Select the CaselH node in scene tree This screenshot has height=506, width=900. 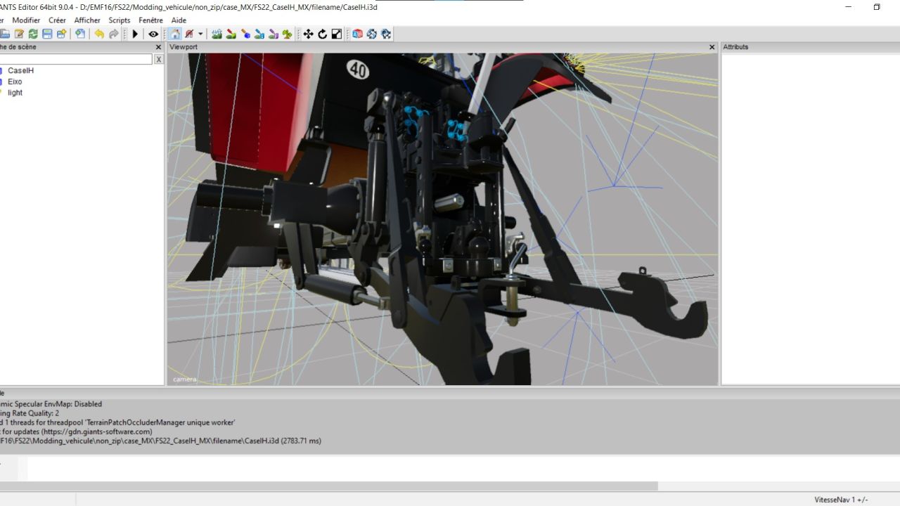pos(20,70)
